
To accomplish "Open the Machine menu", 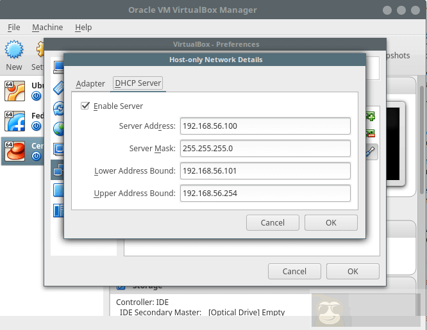I will click(x=47, y=27).
